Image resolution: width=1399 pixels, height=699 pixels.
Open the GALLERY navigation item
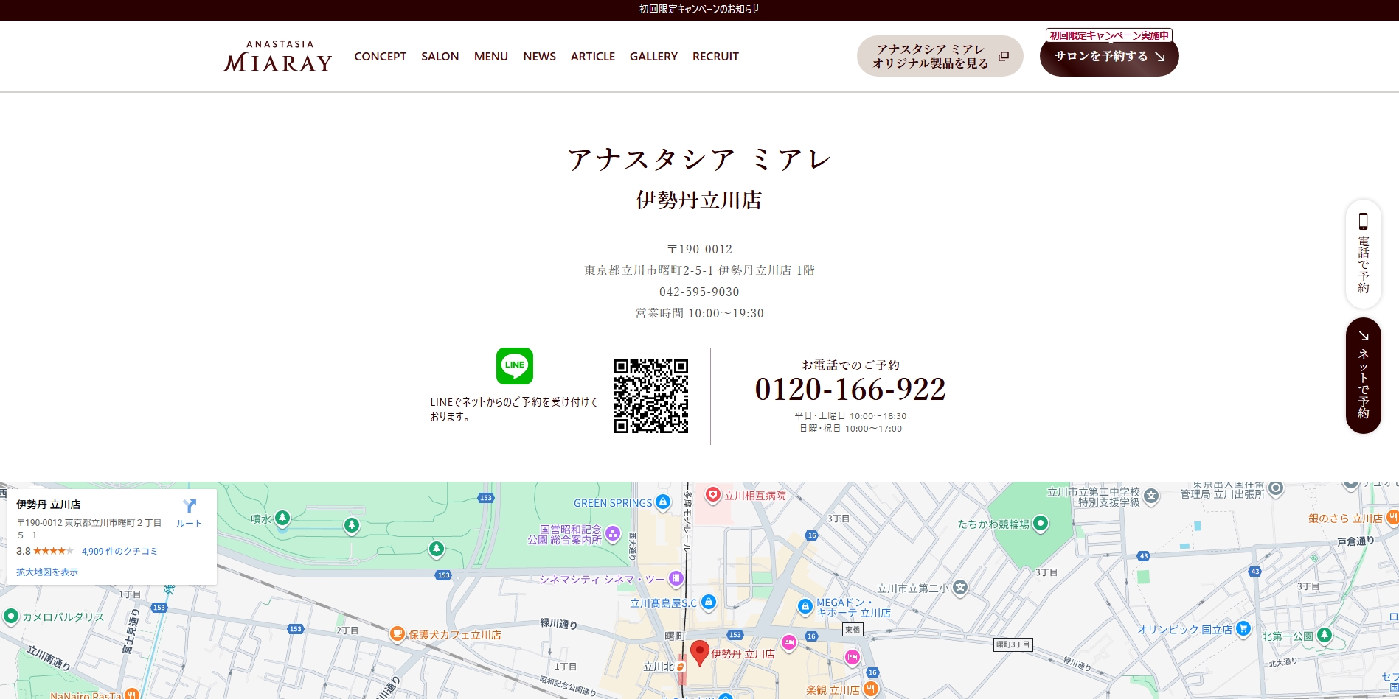(x=653, y=56)
